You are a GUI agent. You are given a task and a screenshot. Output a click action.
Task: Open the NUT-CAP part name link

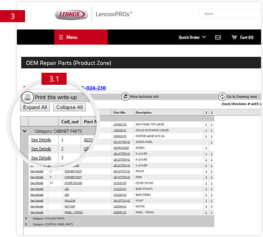(x=70, y=206)
